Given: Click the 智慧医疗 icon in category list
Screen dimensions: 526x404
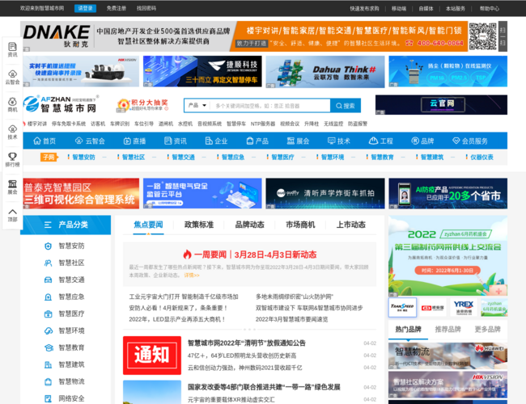Looking at the screenshot, I should 48,314.
